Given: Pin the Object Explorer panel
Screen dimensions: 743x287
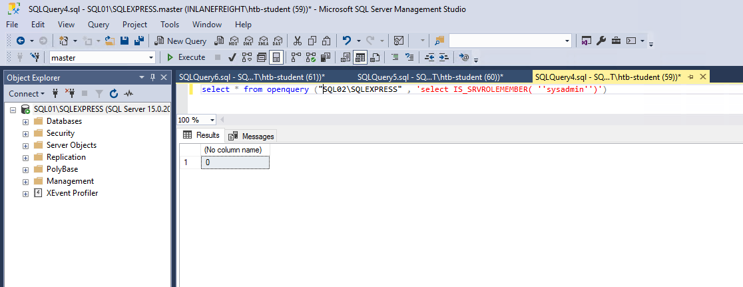Looking at the screenshot, I should pyautogui.click(x=153, y=78).
